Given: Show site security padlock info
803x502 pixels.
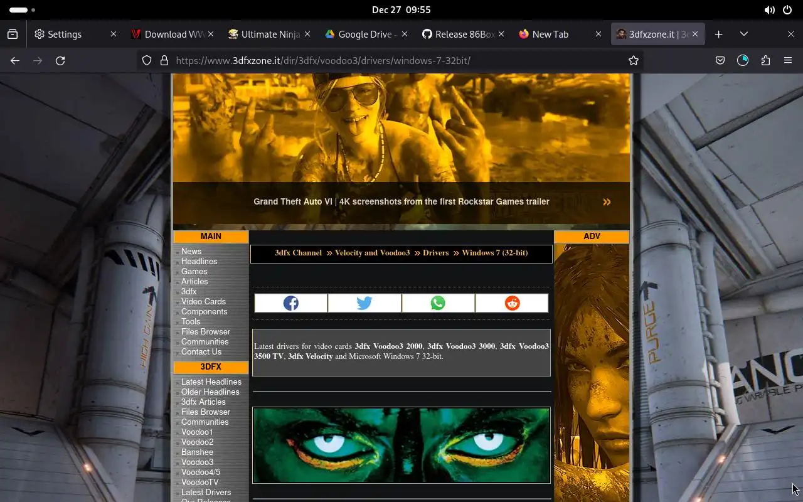Looking at the screenshot, I should [x=164, y=60].
